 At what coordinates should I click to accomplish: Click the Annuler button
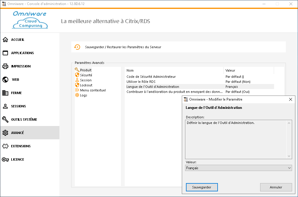(276, 187)
